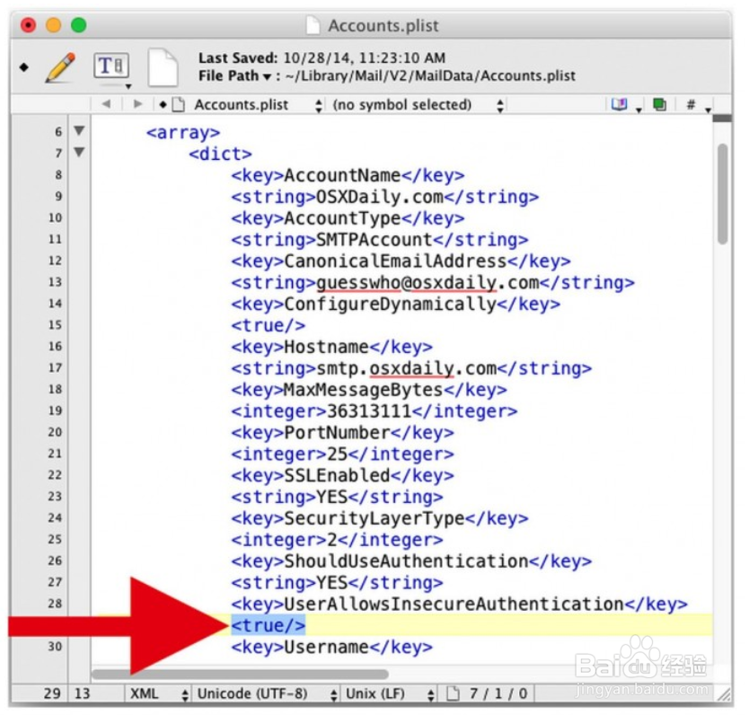
Task: Collapse the array fold triangle on line 6
Action: [79, 130]
